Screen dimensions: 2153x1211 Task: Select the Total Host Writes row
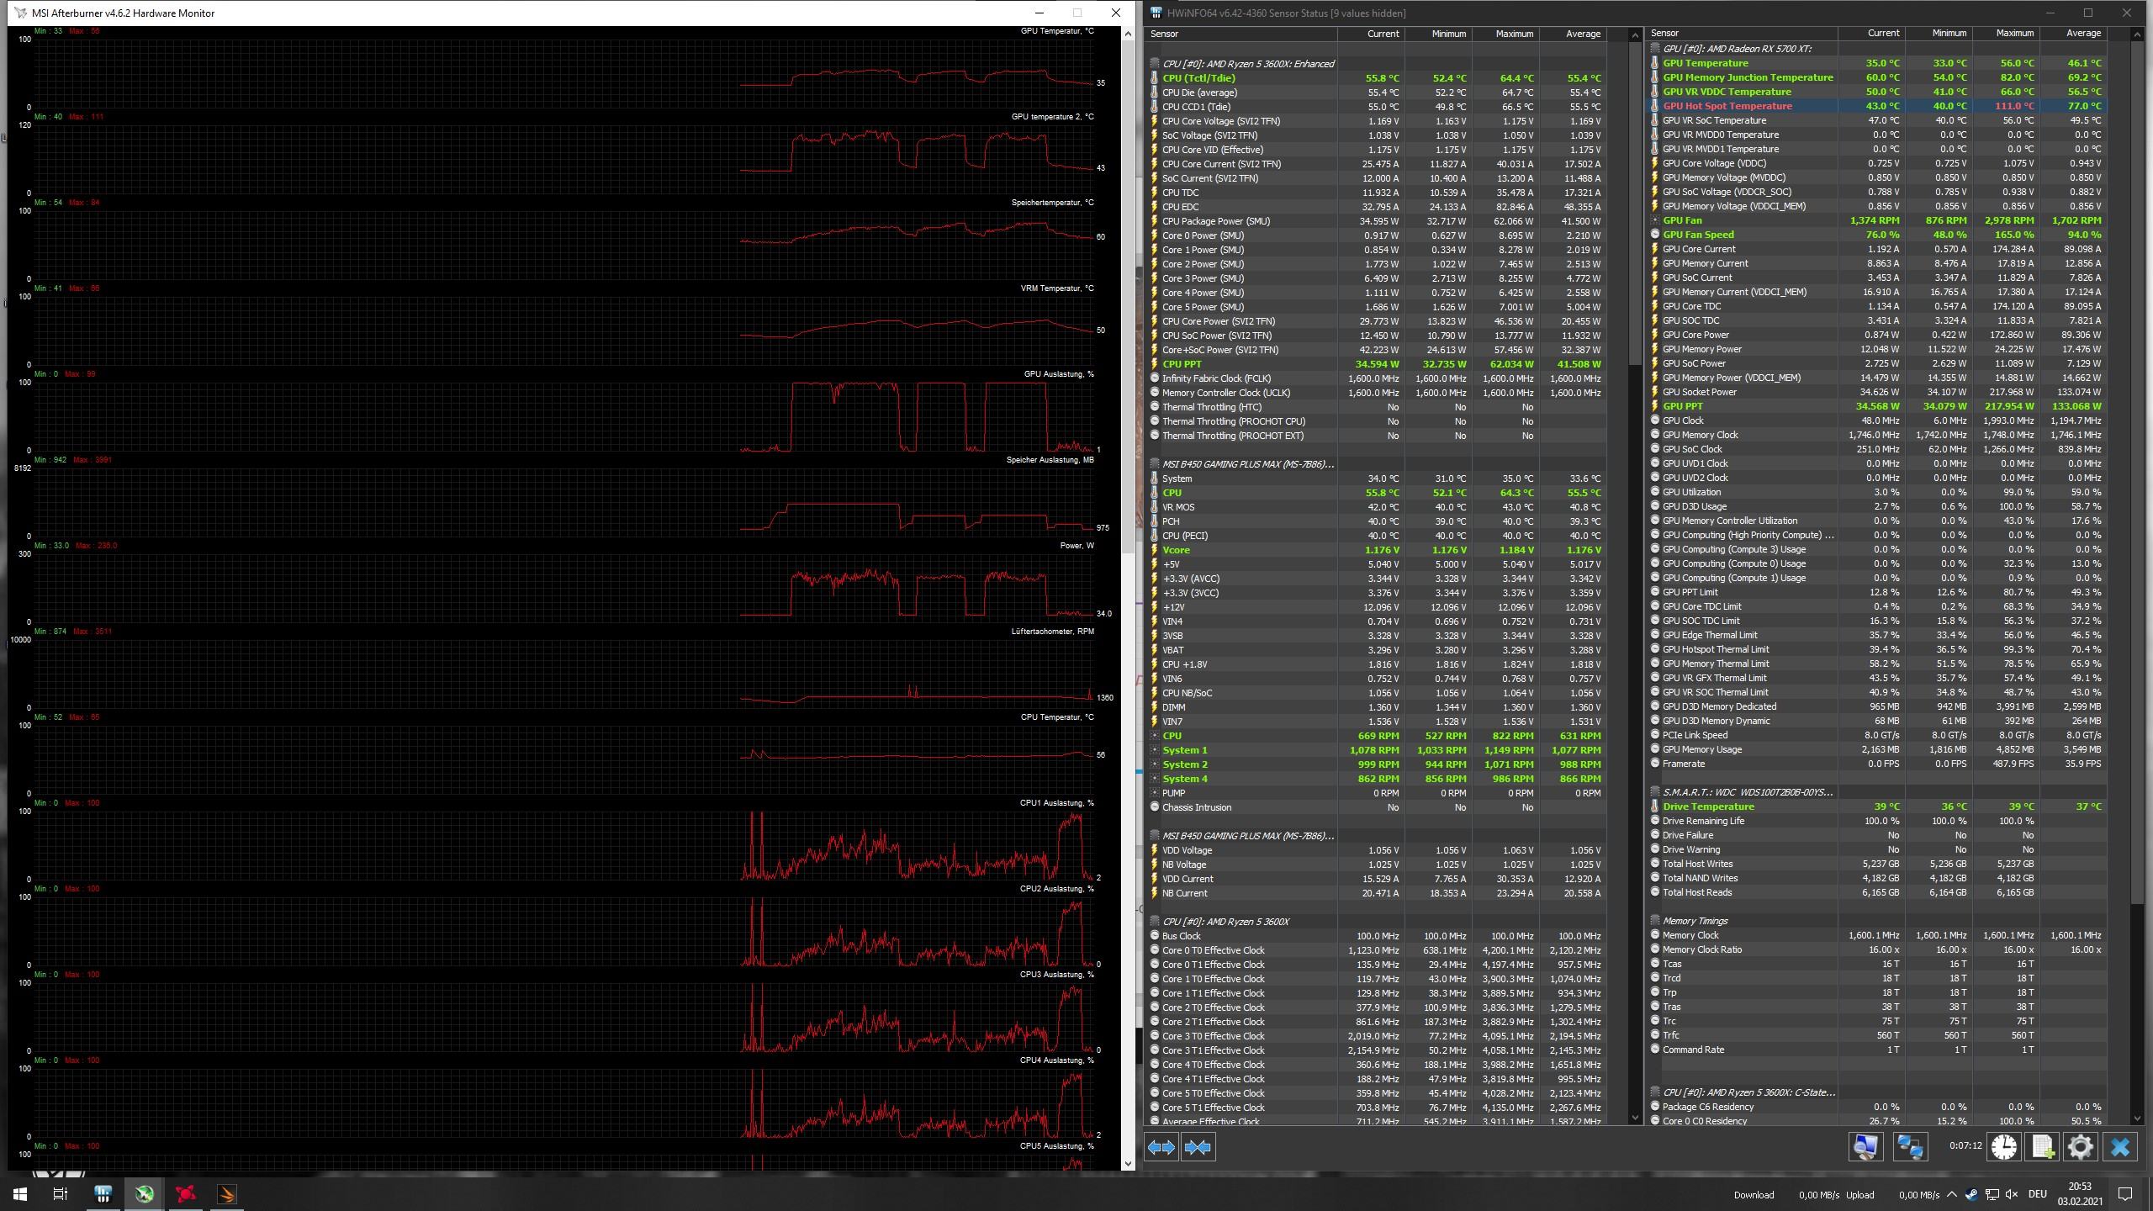tap(1877, 864)
